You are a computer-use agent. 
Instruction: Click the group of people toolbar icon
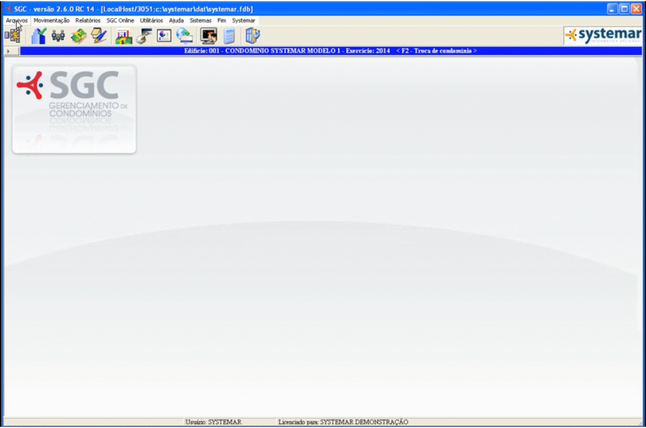pyautogui.click(x=58, y=36)
